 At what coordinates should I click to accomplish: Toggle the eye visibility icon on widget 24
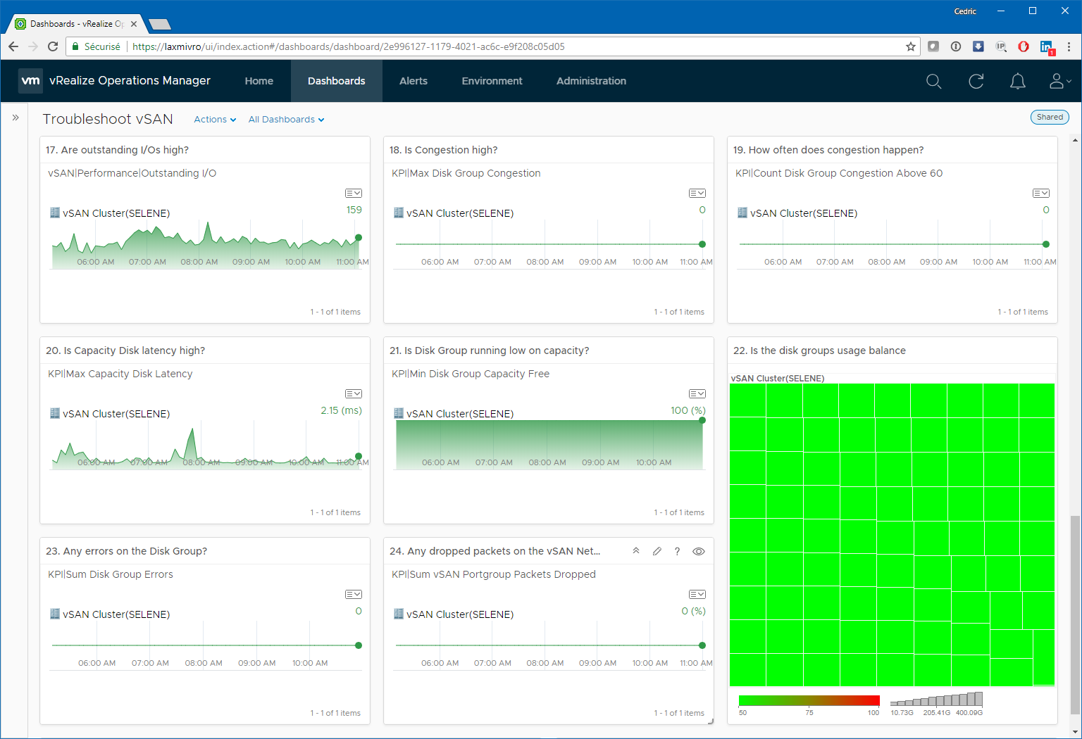698,552
